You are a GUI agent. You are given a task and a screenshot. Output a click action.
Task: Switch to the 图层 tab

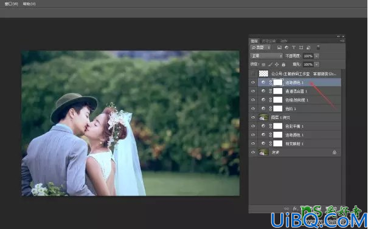254,41
